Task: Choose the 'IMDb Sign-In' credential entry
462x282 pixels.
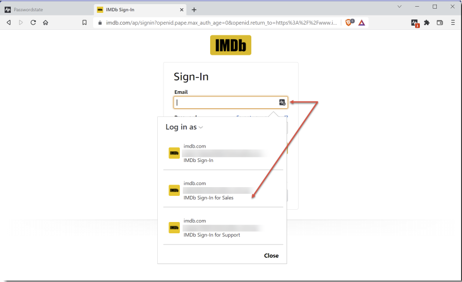Action: [x=223, y=153]
